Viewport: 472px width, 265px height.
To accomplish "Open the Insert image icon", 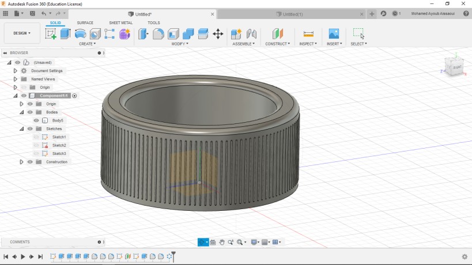I will point(333,34).
